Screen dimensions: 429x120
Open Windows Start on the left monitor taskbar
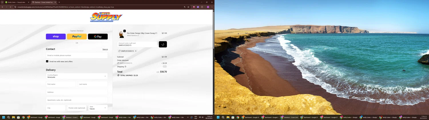pyautogui.click(x=4, y=117)
